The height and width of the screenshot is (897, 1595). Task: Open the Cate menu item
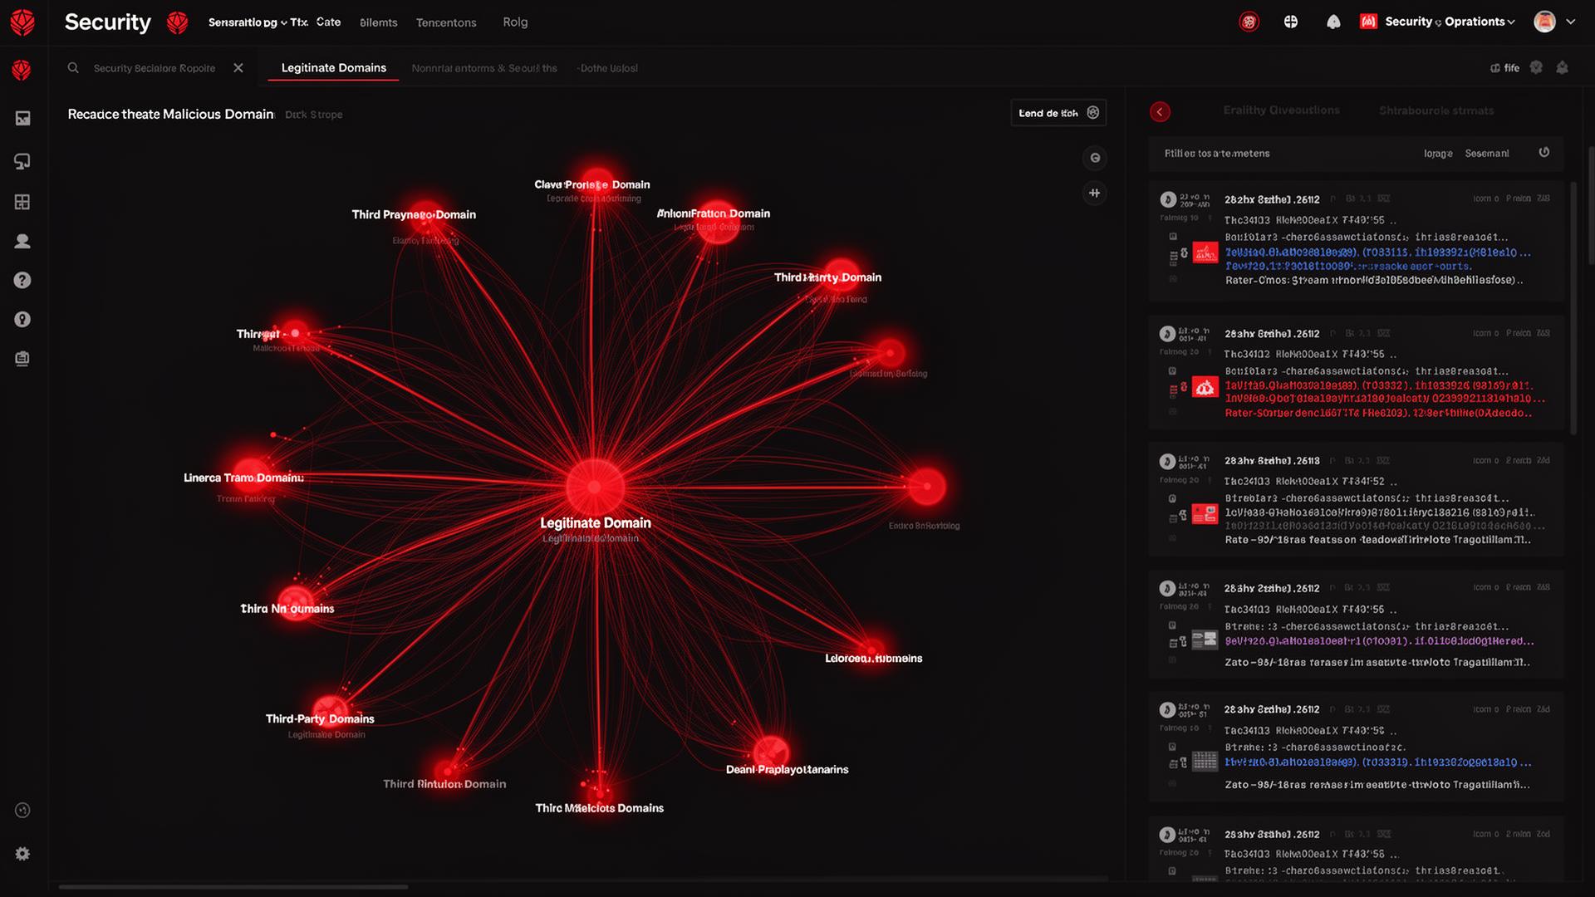coord(328,22)
